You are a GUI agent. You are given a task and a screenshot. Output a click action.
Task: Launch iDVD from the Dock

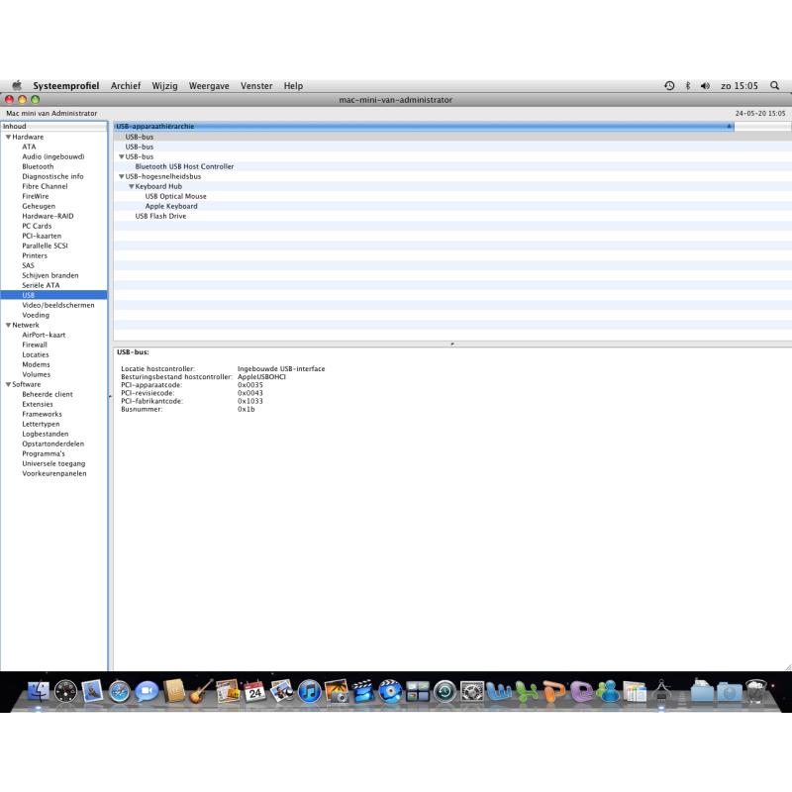(x=390, y=691)
